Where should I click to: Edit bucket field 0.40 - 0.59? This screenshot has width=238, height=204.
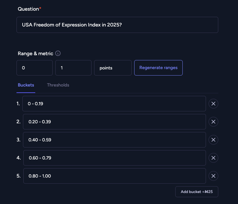114,140
